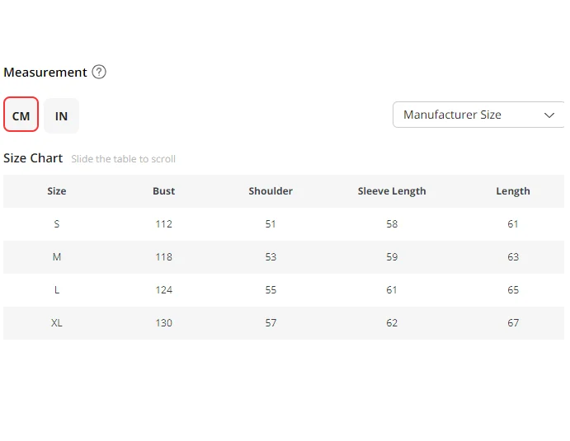Viewport: 570px width, 441px height.
Task: Select the S size row
Action: pyautogui.click(x=57, y=224)
